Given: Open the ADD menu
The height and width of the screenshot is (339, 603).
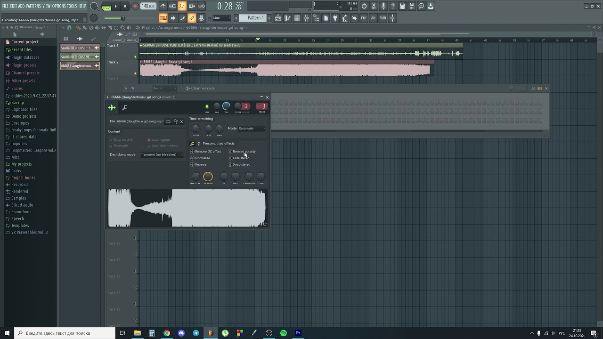Looking at the screenshot, I should pos(21,6).
